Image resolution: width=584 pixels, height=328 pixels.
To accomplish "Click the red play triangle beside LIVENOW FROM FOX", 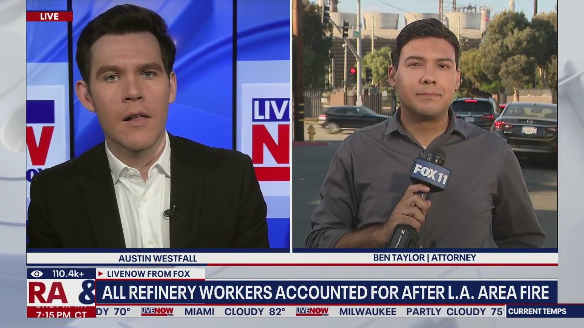I will [100, 274].
